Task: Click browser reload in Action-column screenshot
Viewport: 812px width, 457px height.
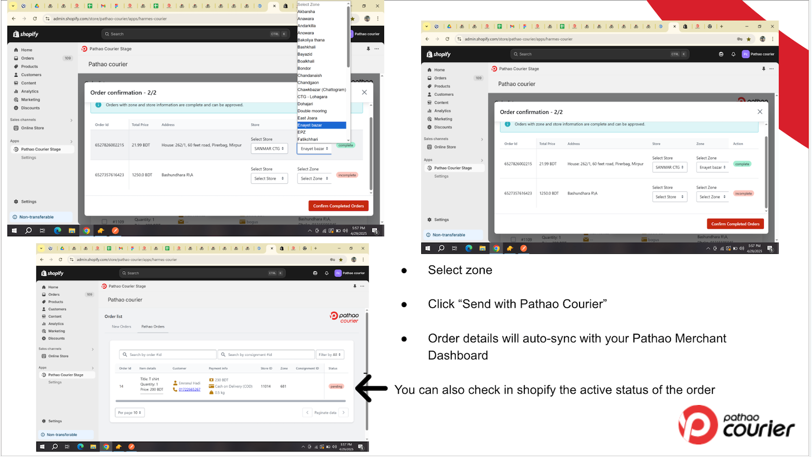Action: [447, 39]
